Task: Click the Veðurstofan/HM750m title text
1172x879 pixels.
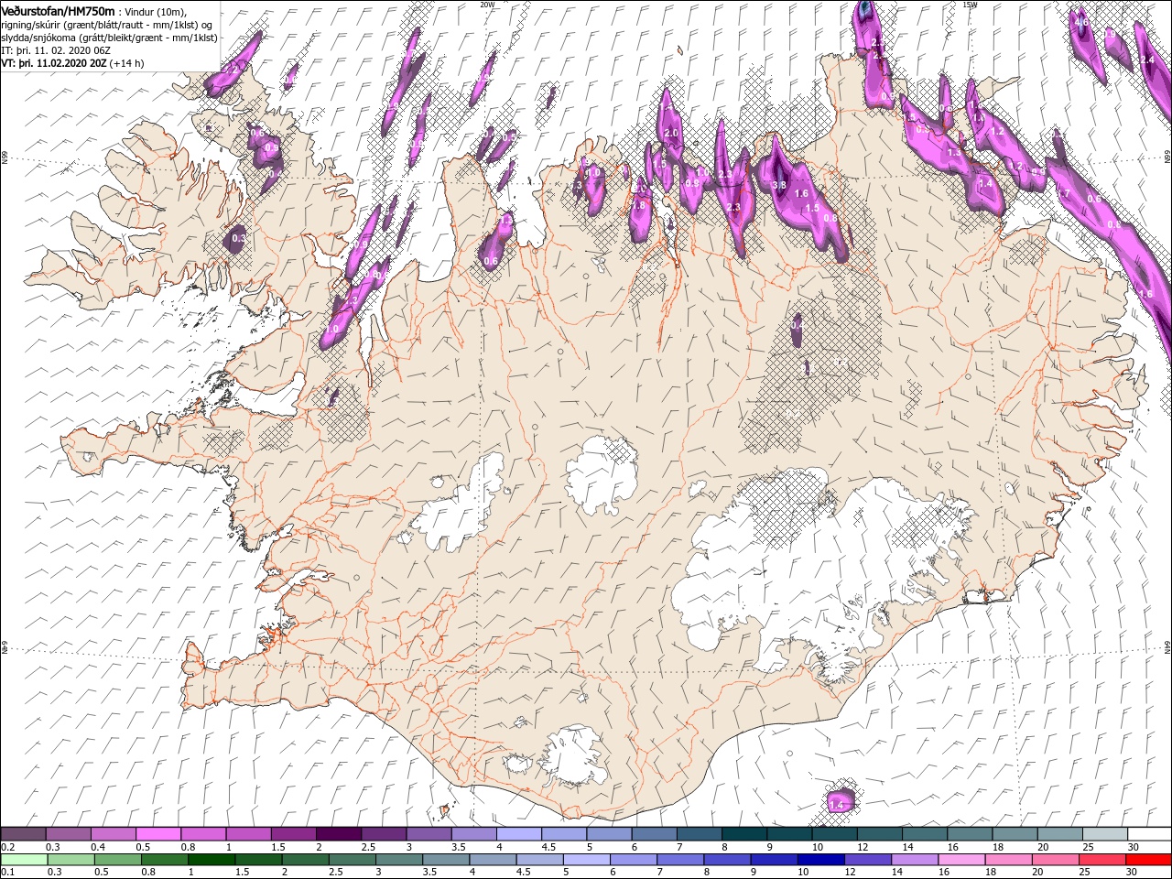Action: point(58,10)
